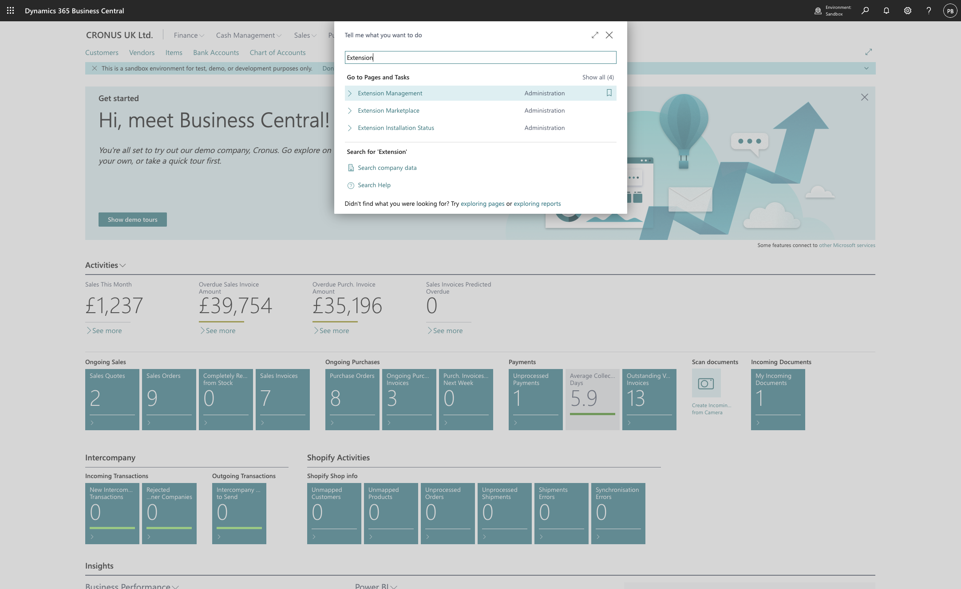Open the Purchase Orders tile showing 8

click(x=352, y=400)
